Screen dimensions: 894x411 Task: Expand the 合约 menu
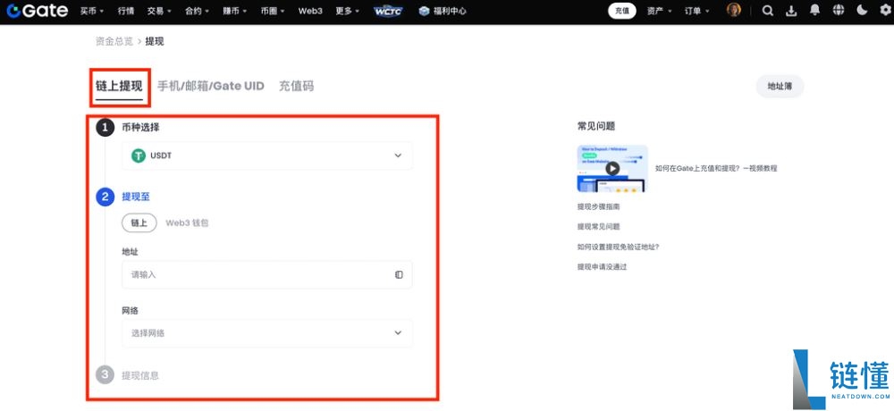(x=198, y=11)
